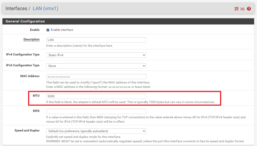
Task: Go to the Interfaces breadcrumb
Action: coord(16,8)
